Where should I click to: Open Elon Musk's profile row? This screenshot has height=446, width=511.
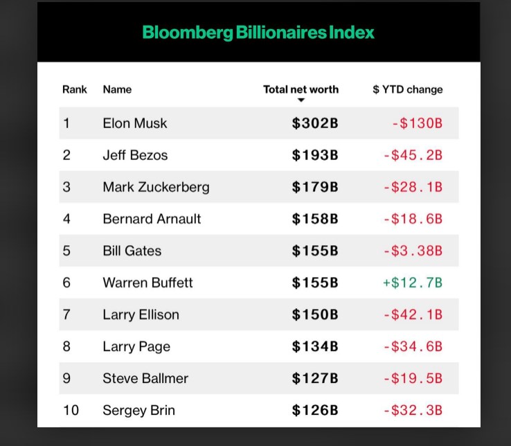tap(259, 123)
